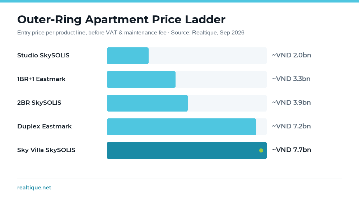Click the ~VND 7.7bn price value
This screenshot has width=359, height=198.
click(292, 150)
